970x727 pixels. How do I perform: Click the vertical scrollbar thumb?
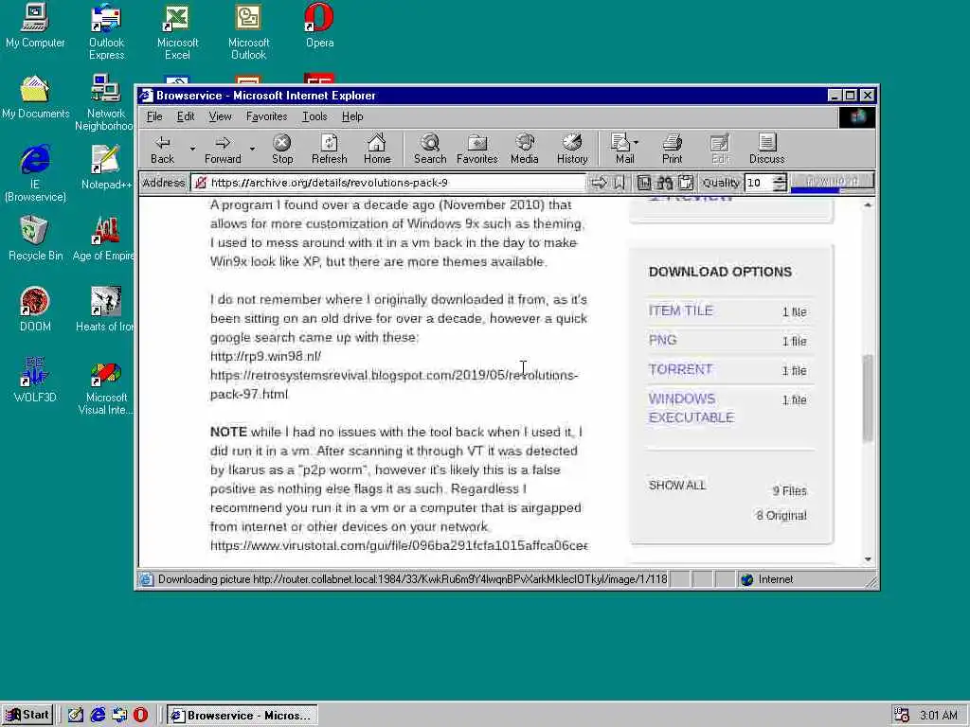coord(868,399)
